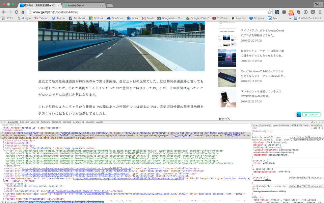Open the Inbox bookmark

[x=132, y=18]
